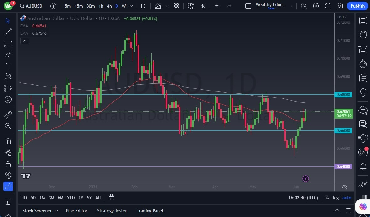Take a chart snapshot with the camera

coord(340,6)
